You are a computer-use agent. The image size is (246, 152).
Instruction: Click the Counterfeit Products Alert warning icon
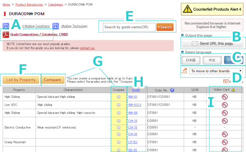pos(187,9)
